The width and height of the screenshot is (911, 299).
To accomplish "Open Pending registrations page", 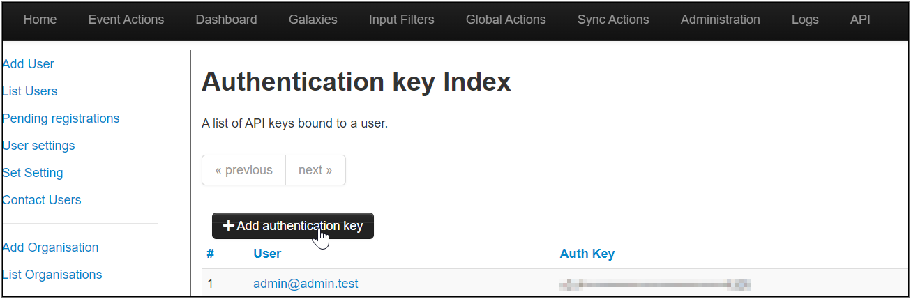I will [61, 118].
